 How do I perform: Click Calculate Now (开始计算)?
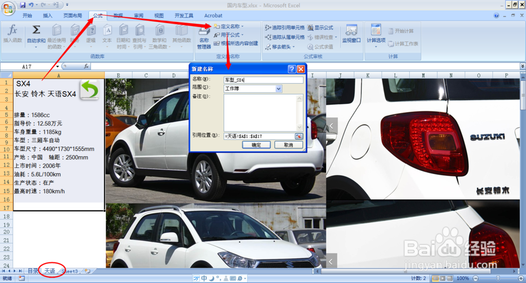point(401,31)
